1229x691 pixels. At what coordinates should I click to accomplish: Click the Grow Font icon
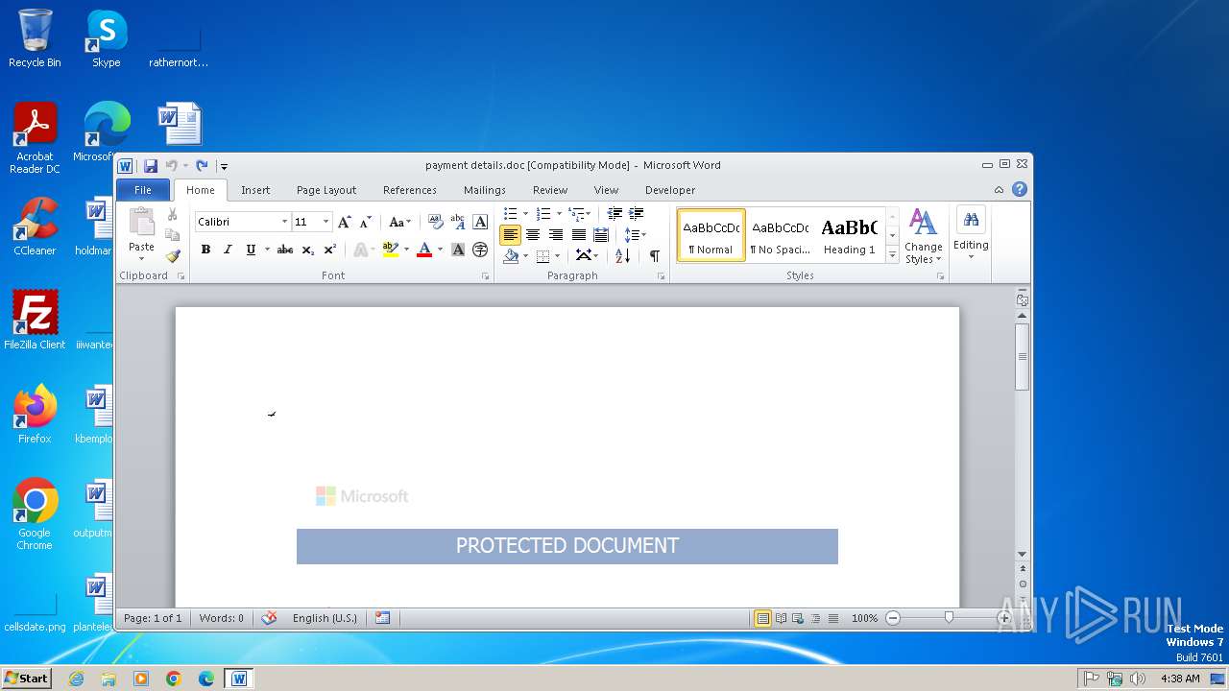pos(345,222)
